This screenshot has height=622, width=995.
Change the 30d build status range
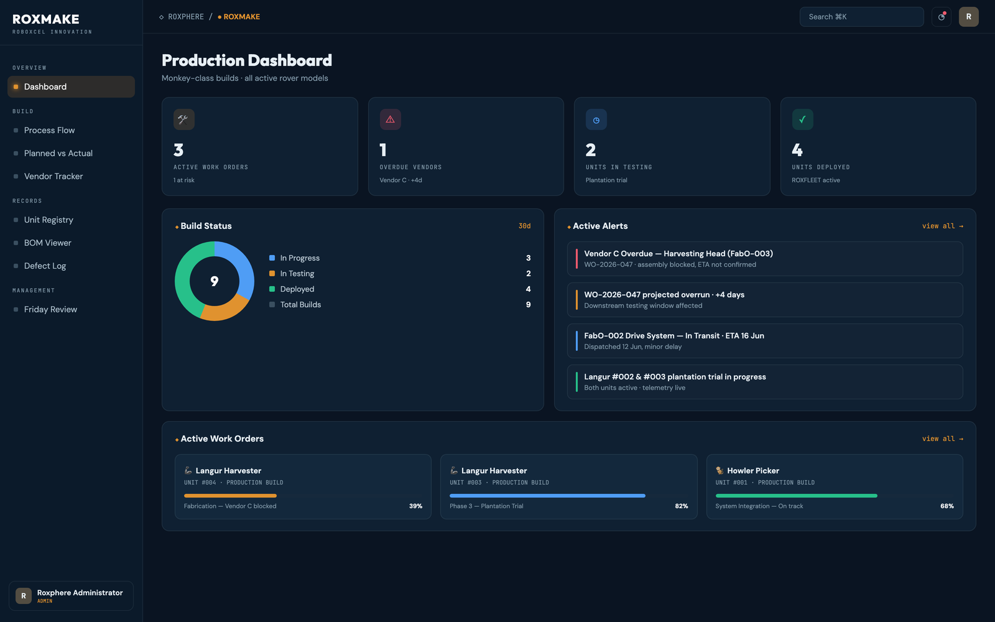coord(524,226)
